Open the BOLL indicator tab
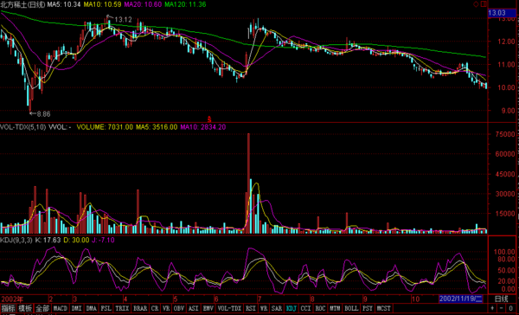 coord(351,308)
